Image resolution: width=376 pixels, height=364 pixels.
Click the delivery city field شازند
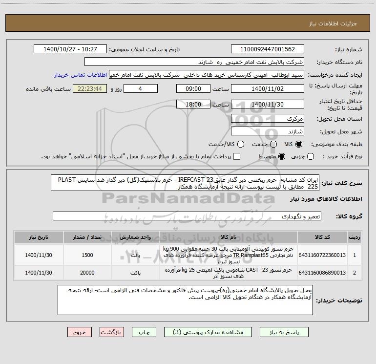pos(268,131)
